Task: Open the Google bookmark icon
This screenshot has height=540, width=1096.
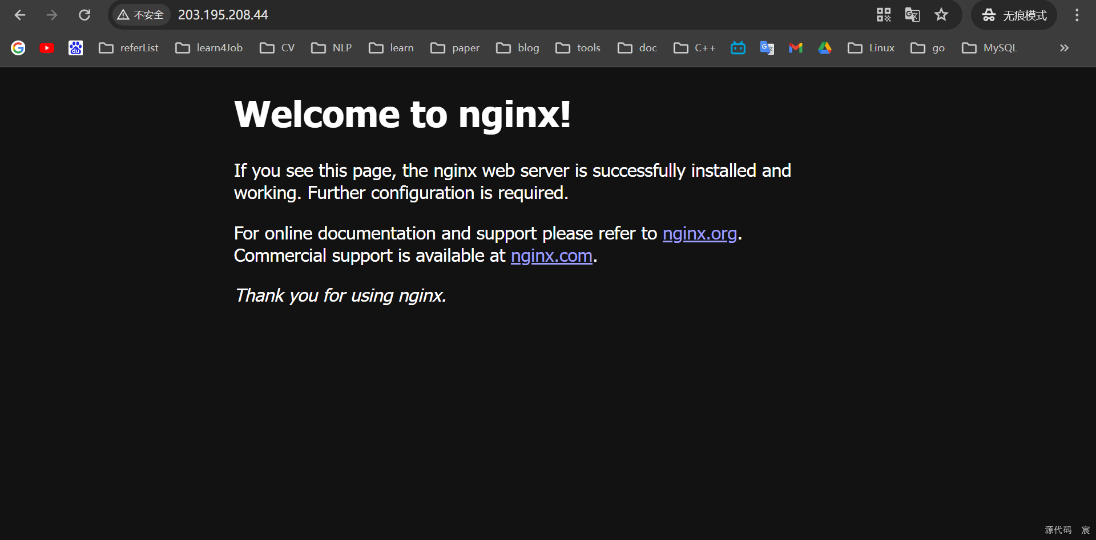Action: [18, 48]
